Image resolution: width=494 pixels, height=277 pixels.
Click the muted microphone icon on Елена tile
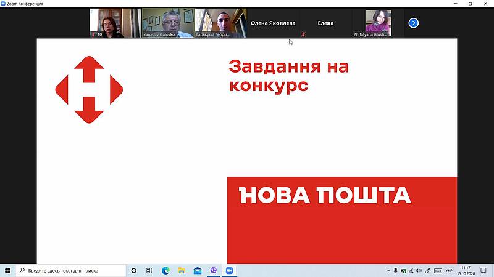(x=303, y=34)
